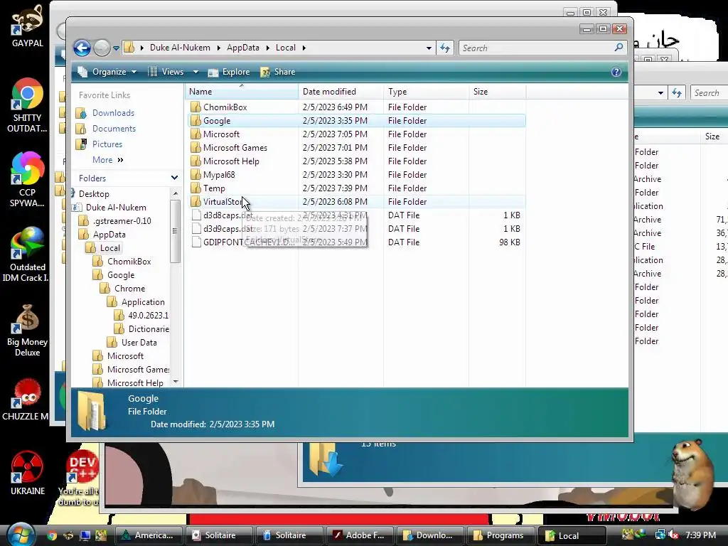Click the Views toolbar button
The width and height of the screenshot is (728, 546).
pyautogui.click(x=166, y=72)
